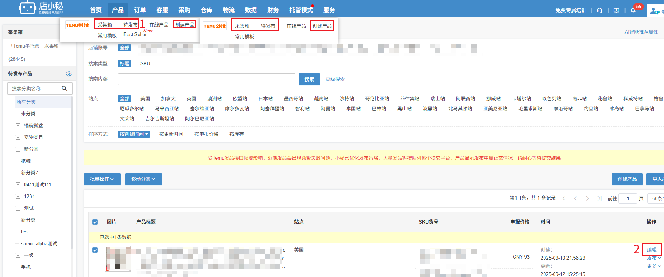The height and width of the screenshot is (277, 664).
Task: Open the 订单 top menu
Action: (x=140, y=10)
